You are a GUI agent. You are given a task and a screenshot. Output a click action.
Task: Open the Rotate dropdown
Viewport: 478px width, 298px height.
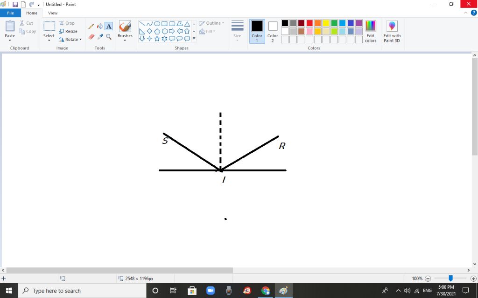click(70, 40)
